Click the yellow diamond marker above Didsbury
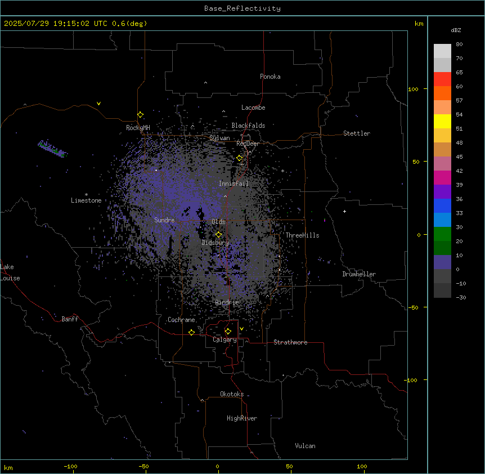 [x=219, y=235]
